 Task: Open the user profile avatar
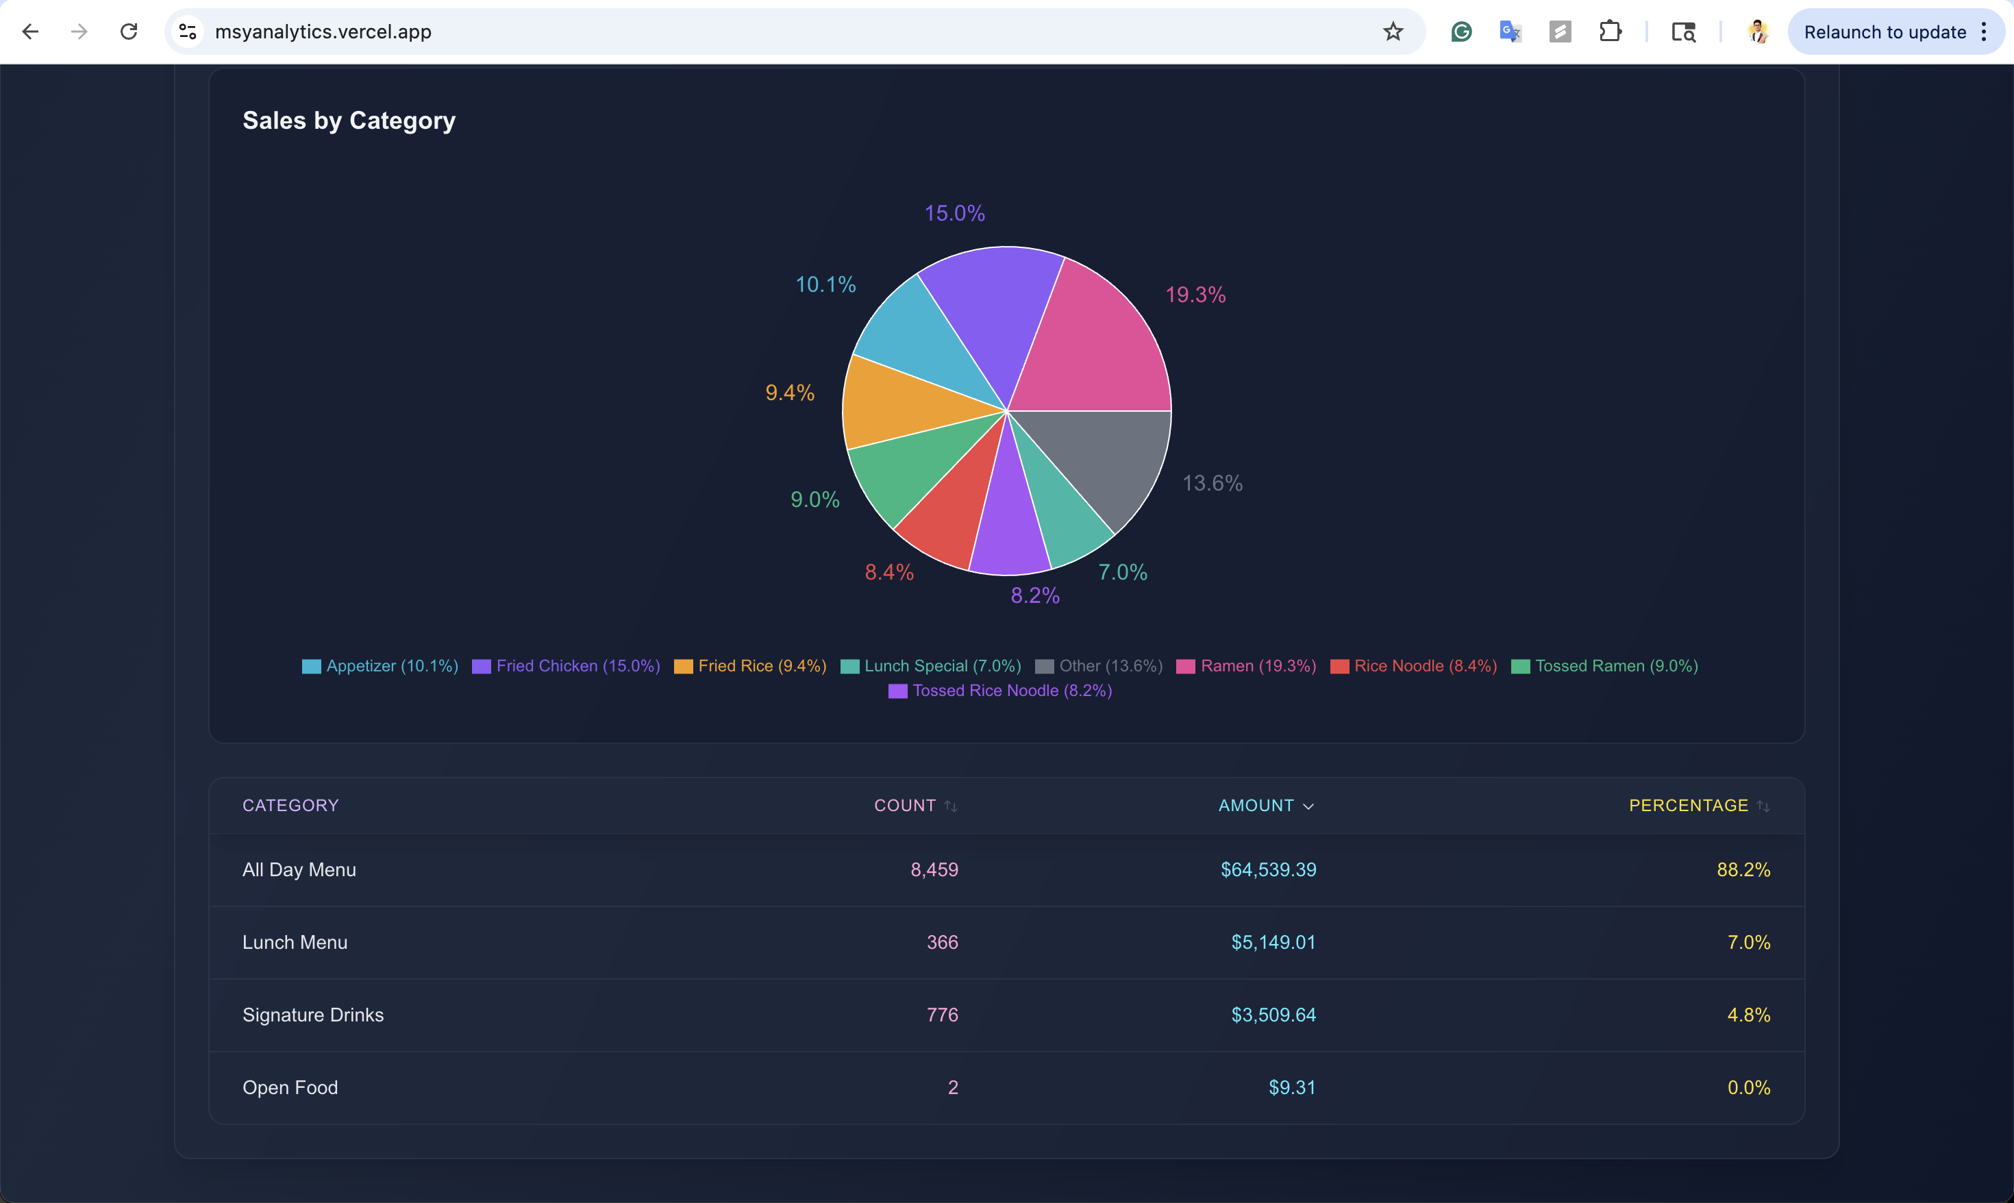[1757, 32]
